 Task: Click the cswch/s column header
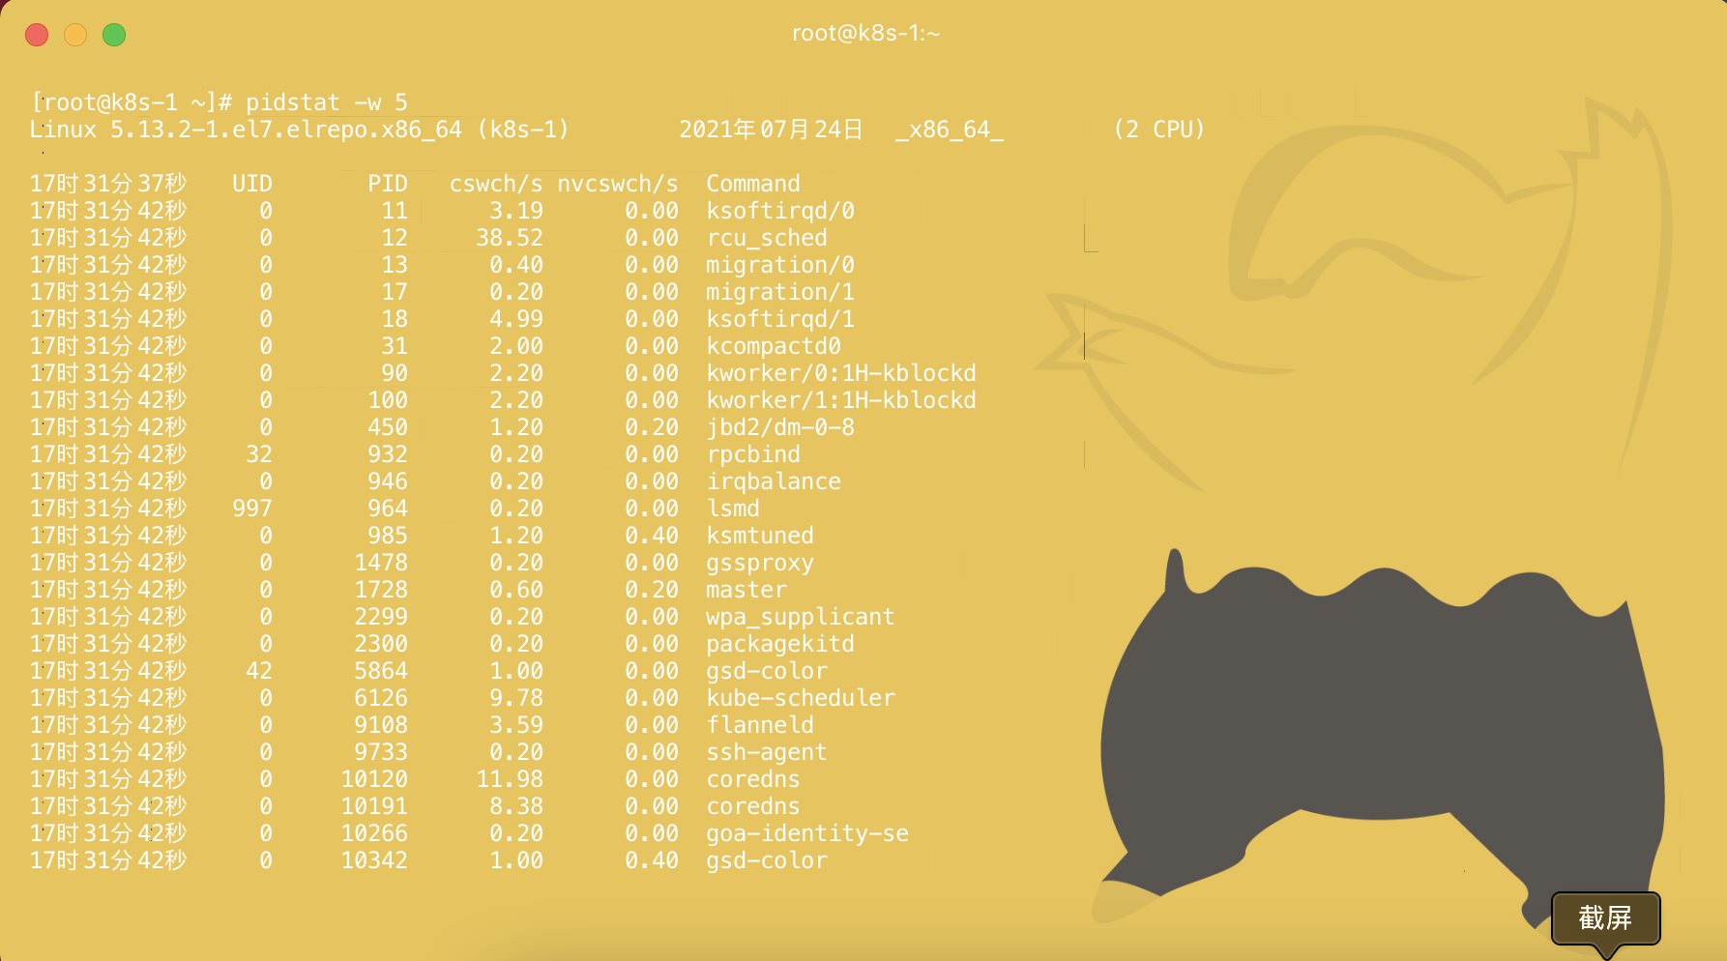[x=496, y=184]
